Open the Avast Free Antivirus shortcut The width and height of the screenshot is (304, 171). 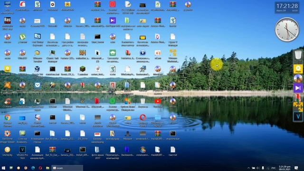(8, 85)
